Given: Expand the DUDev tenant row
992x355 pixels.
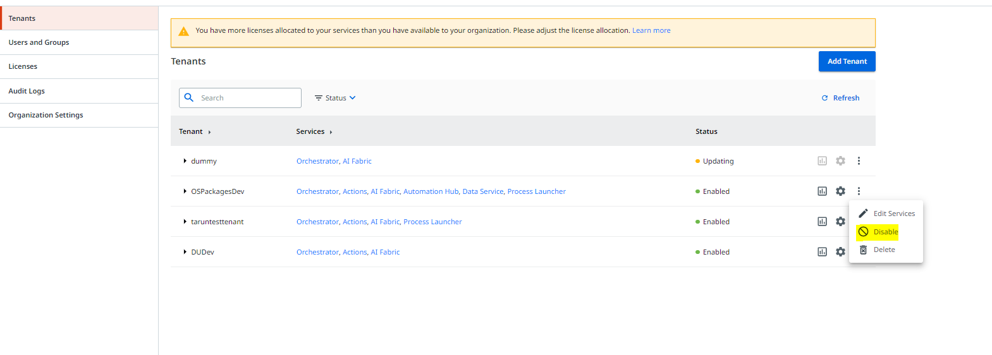Looking at the screenshot, I should (x=185, y=252).
